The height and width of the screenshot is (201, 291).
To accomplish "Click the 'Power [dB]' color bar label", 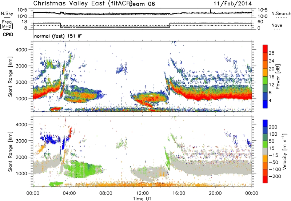I will pos(278,77).
